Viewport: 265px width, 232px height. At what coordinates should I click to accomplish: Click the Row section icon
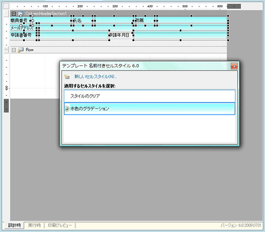pos(21,50)
